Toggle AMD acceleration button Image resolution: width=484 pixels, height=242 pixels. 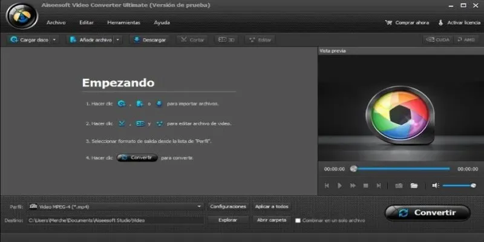pos(466,39)
